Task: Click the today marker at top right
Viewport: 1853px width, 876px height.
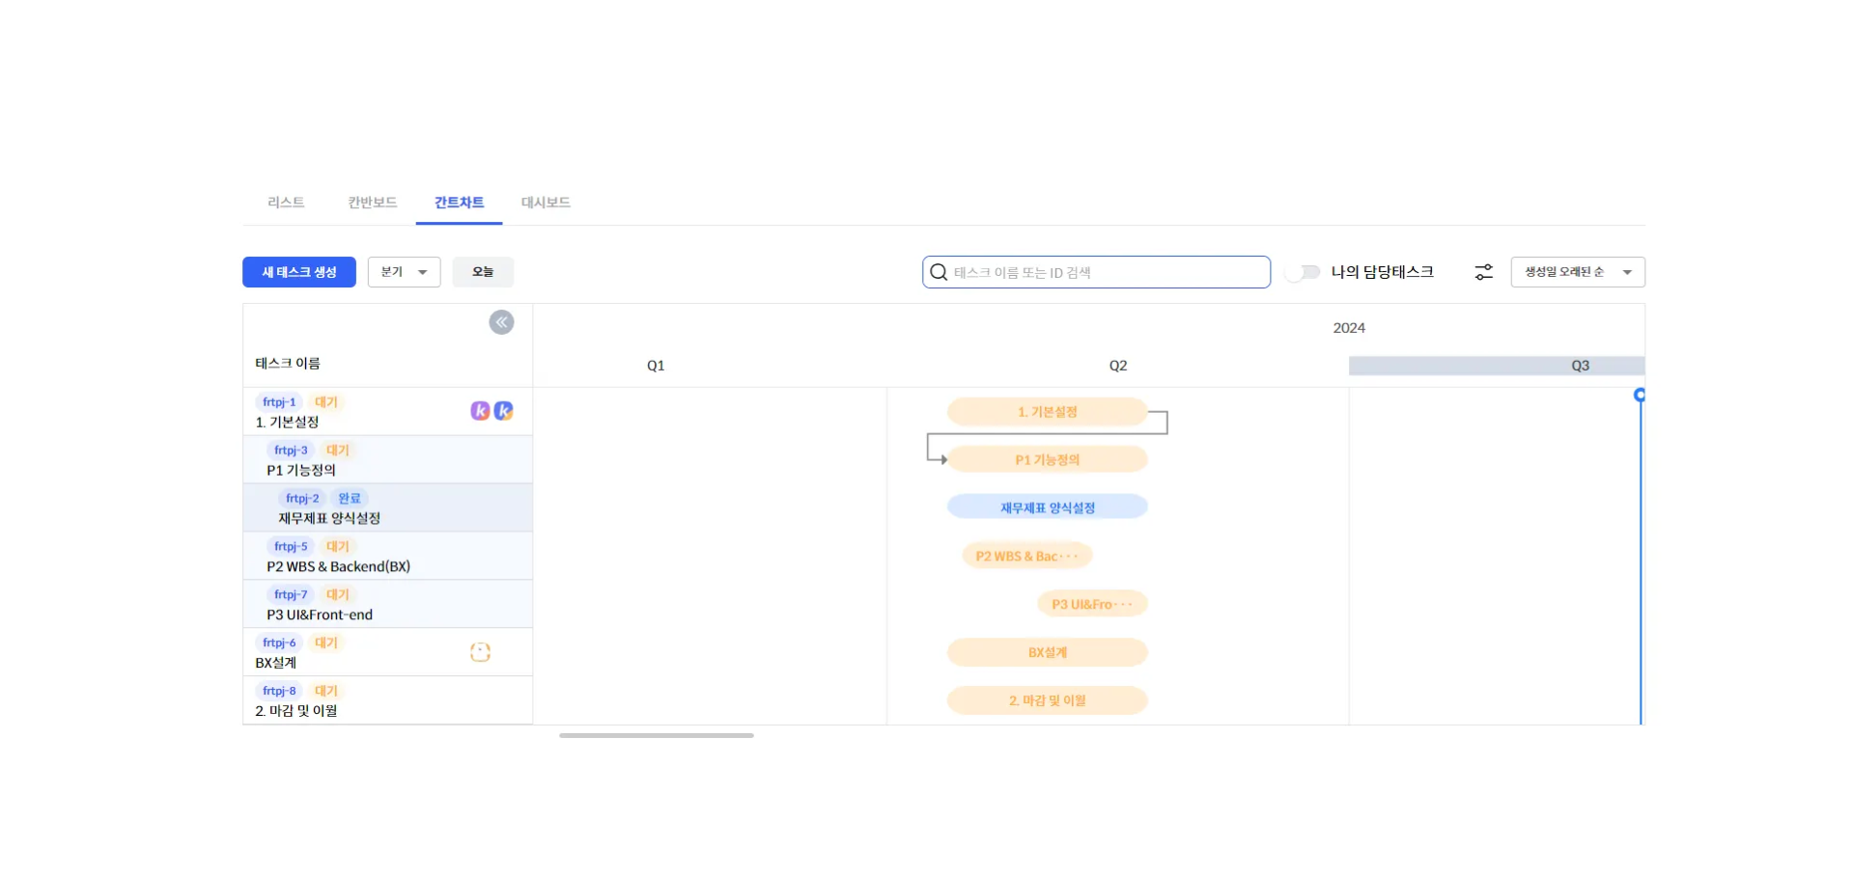Action: pos(1639,395)
